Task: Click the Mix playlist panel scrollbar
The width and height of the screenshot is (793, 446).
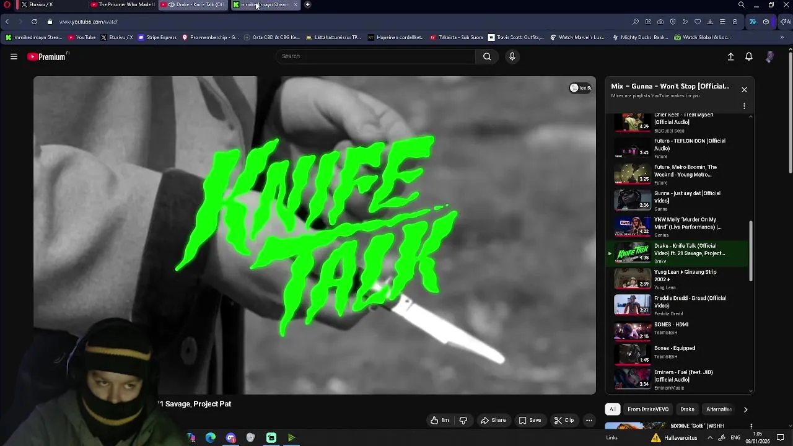Action: pos(751,251)
